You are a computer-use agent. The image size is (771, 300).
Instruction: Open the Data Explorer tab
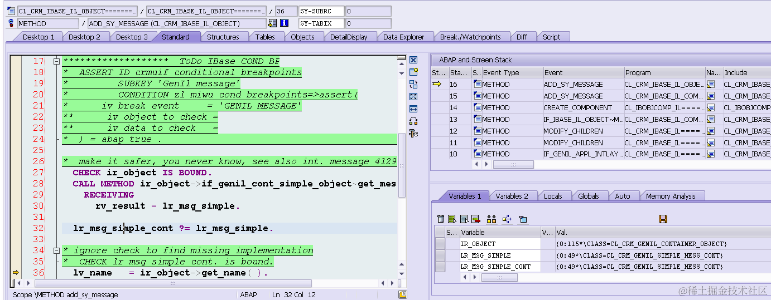404,37
